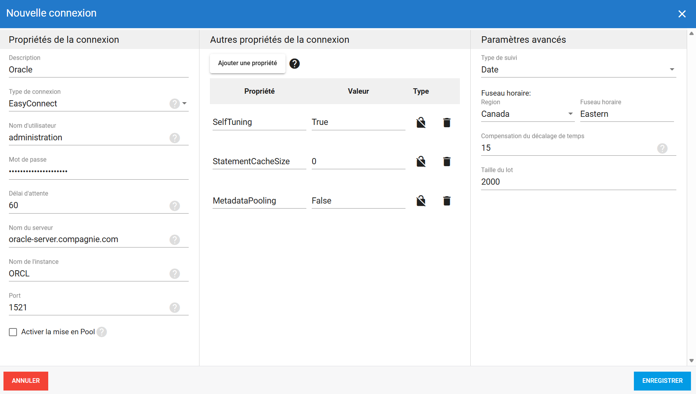
Task: Show help for Activer la mise en Pool
Action: click(102, 332)
